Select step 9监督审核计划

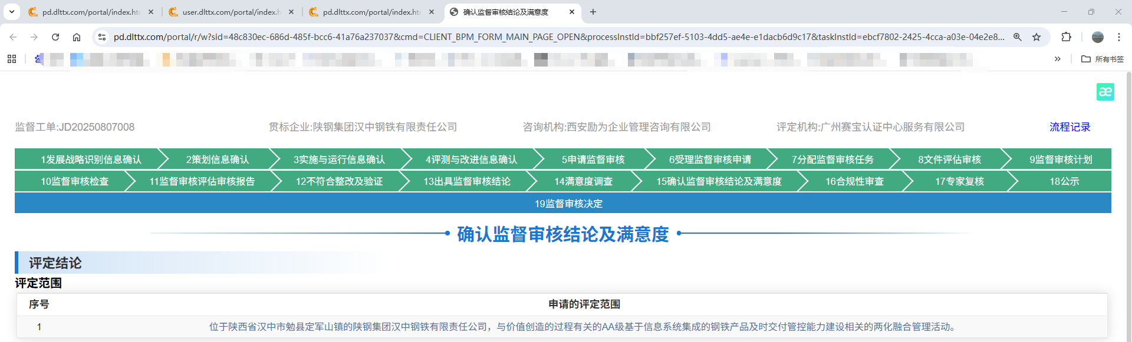coord(1061,160)
